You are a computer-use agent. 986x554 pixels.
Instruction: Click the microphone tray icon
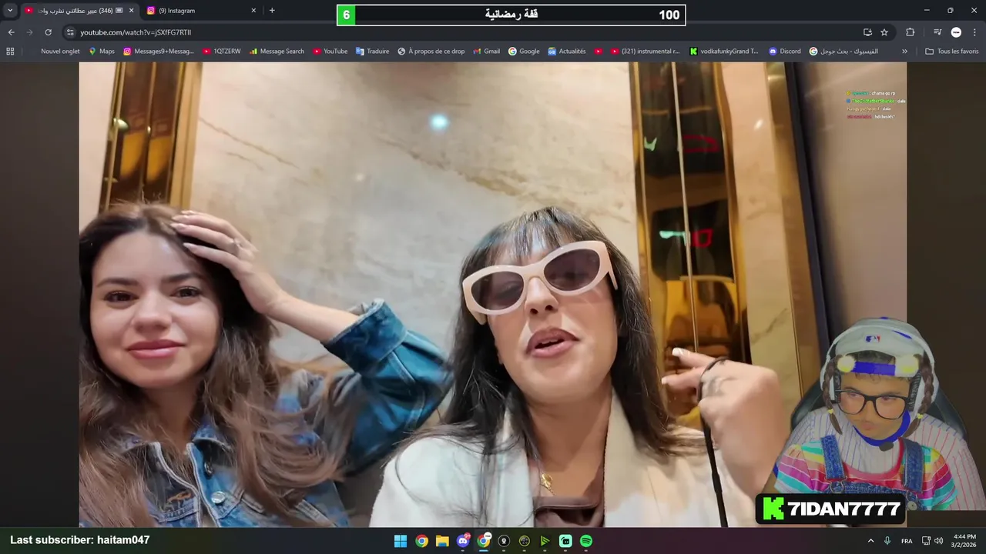coord(888,541)
